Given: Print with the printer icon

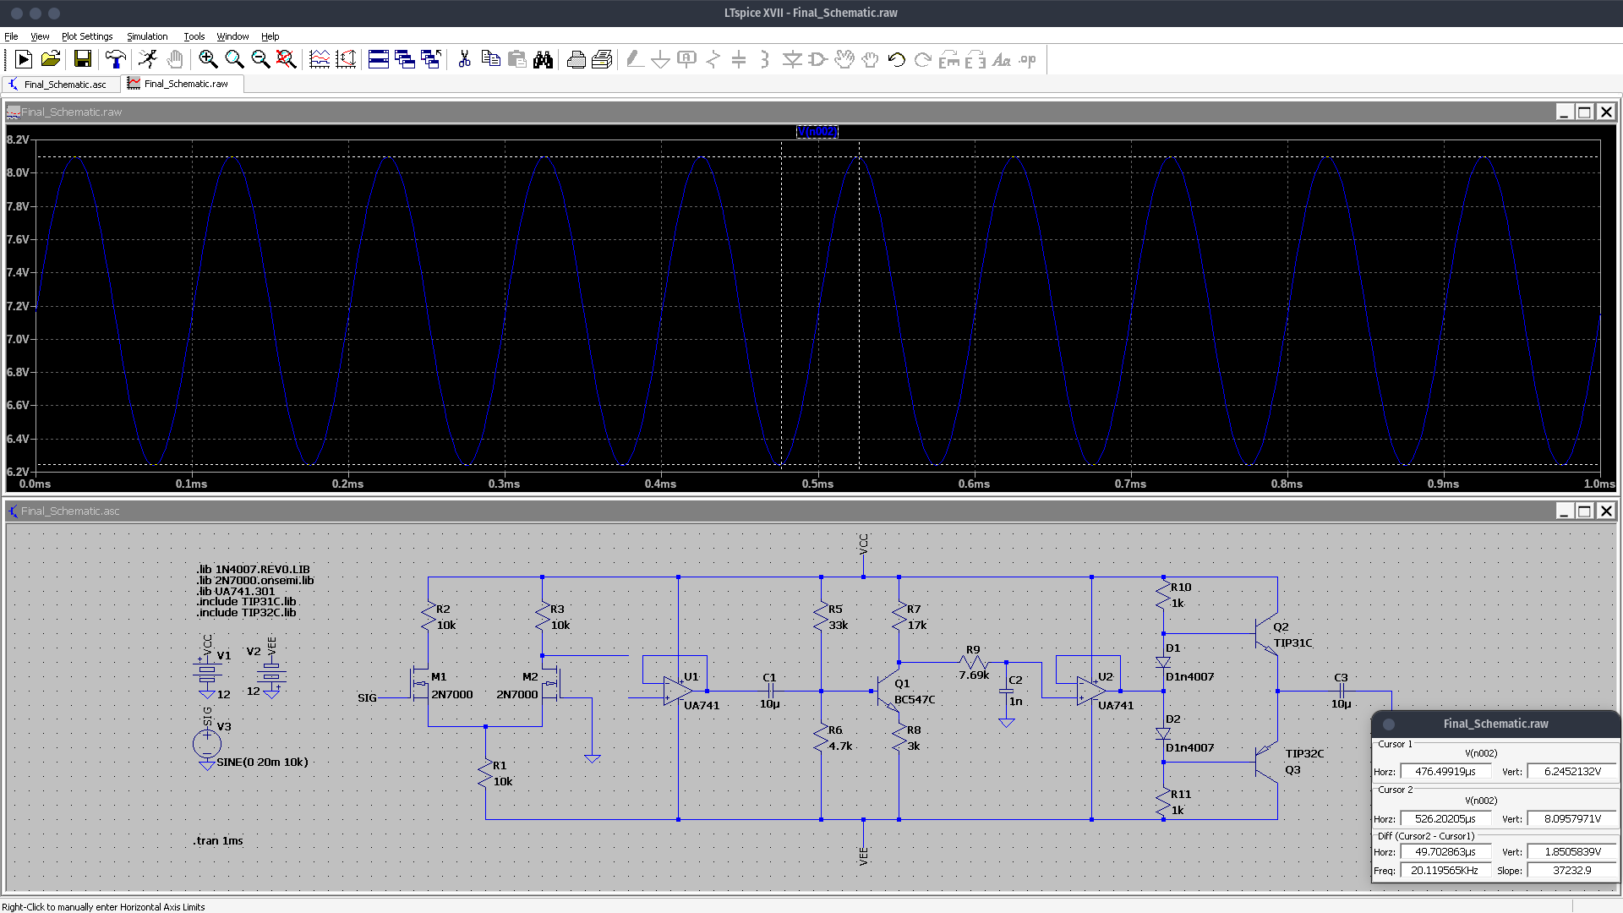Looking at the screenshot, I should pos(603,59).
